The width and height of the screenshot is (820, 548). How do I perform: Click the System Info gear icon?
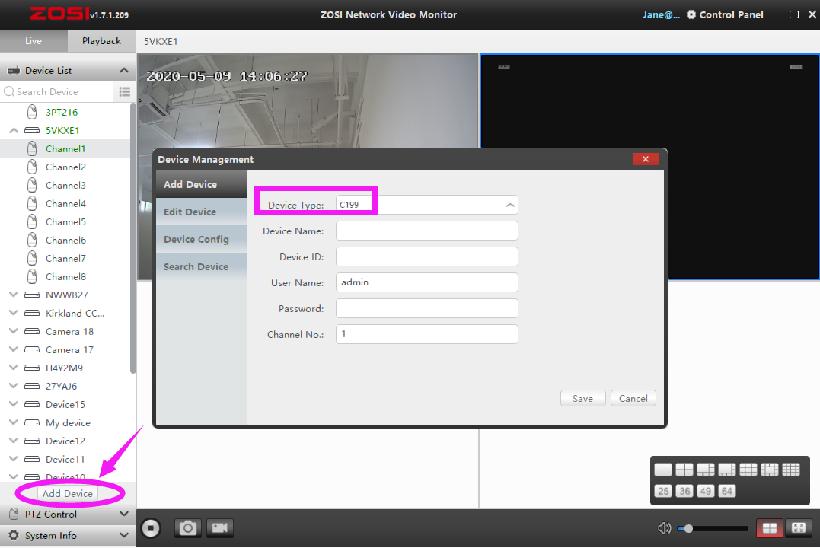14,536
